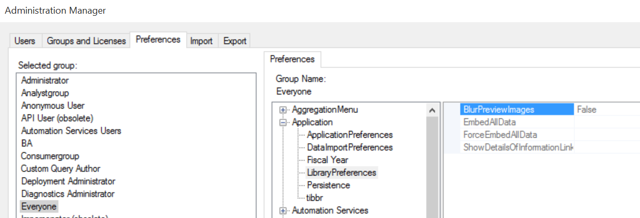Viewport: 640px width, 218px height.
Task: Pick the Automation Services Users group
Action: 71,131
